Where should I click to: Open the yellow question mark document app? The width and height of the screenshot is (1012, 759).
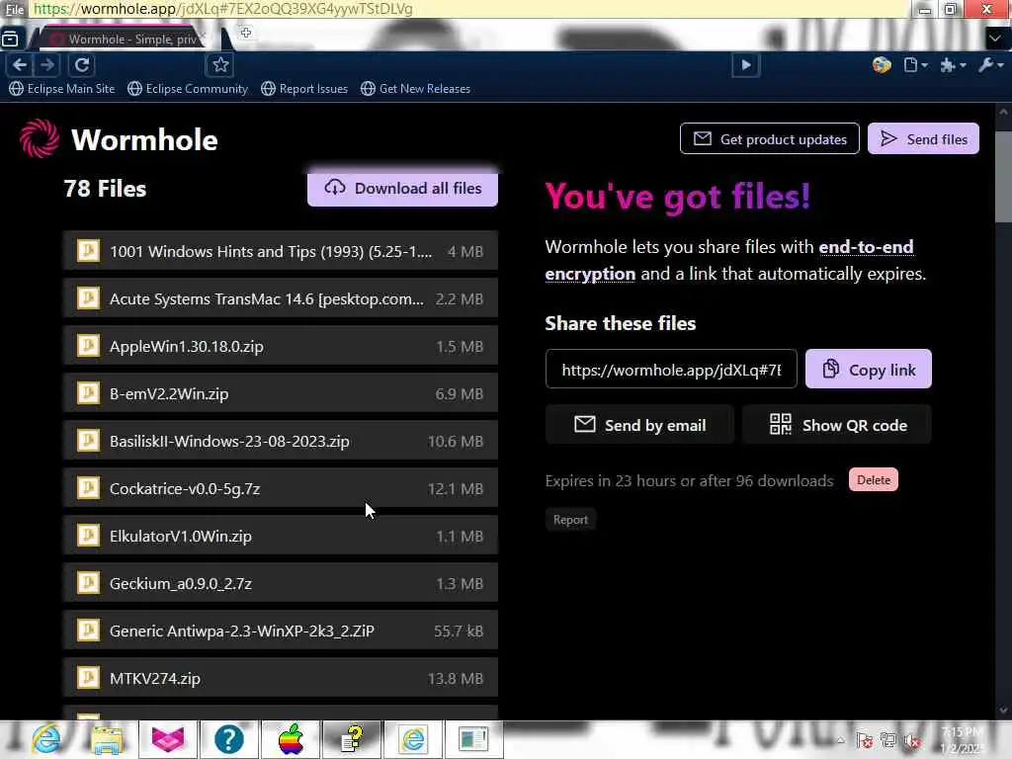tap(352, 739)
